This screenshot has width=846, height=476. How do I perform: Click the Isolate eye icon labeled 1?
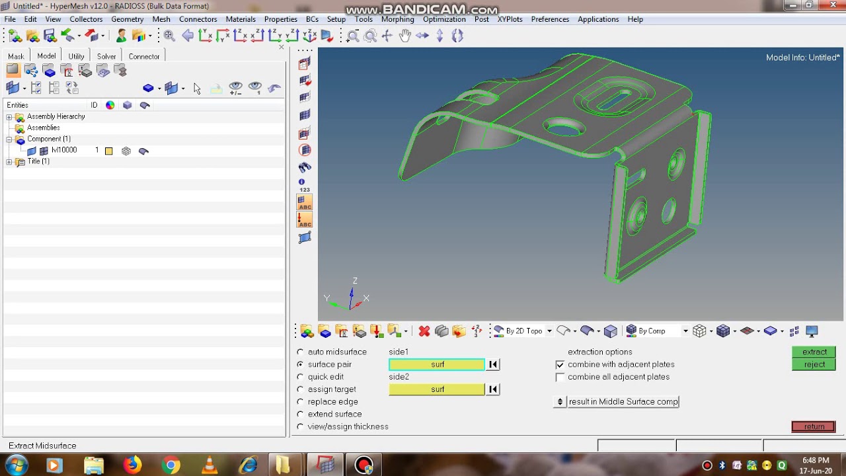[x=255, y=88]
